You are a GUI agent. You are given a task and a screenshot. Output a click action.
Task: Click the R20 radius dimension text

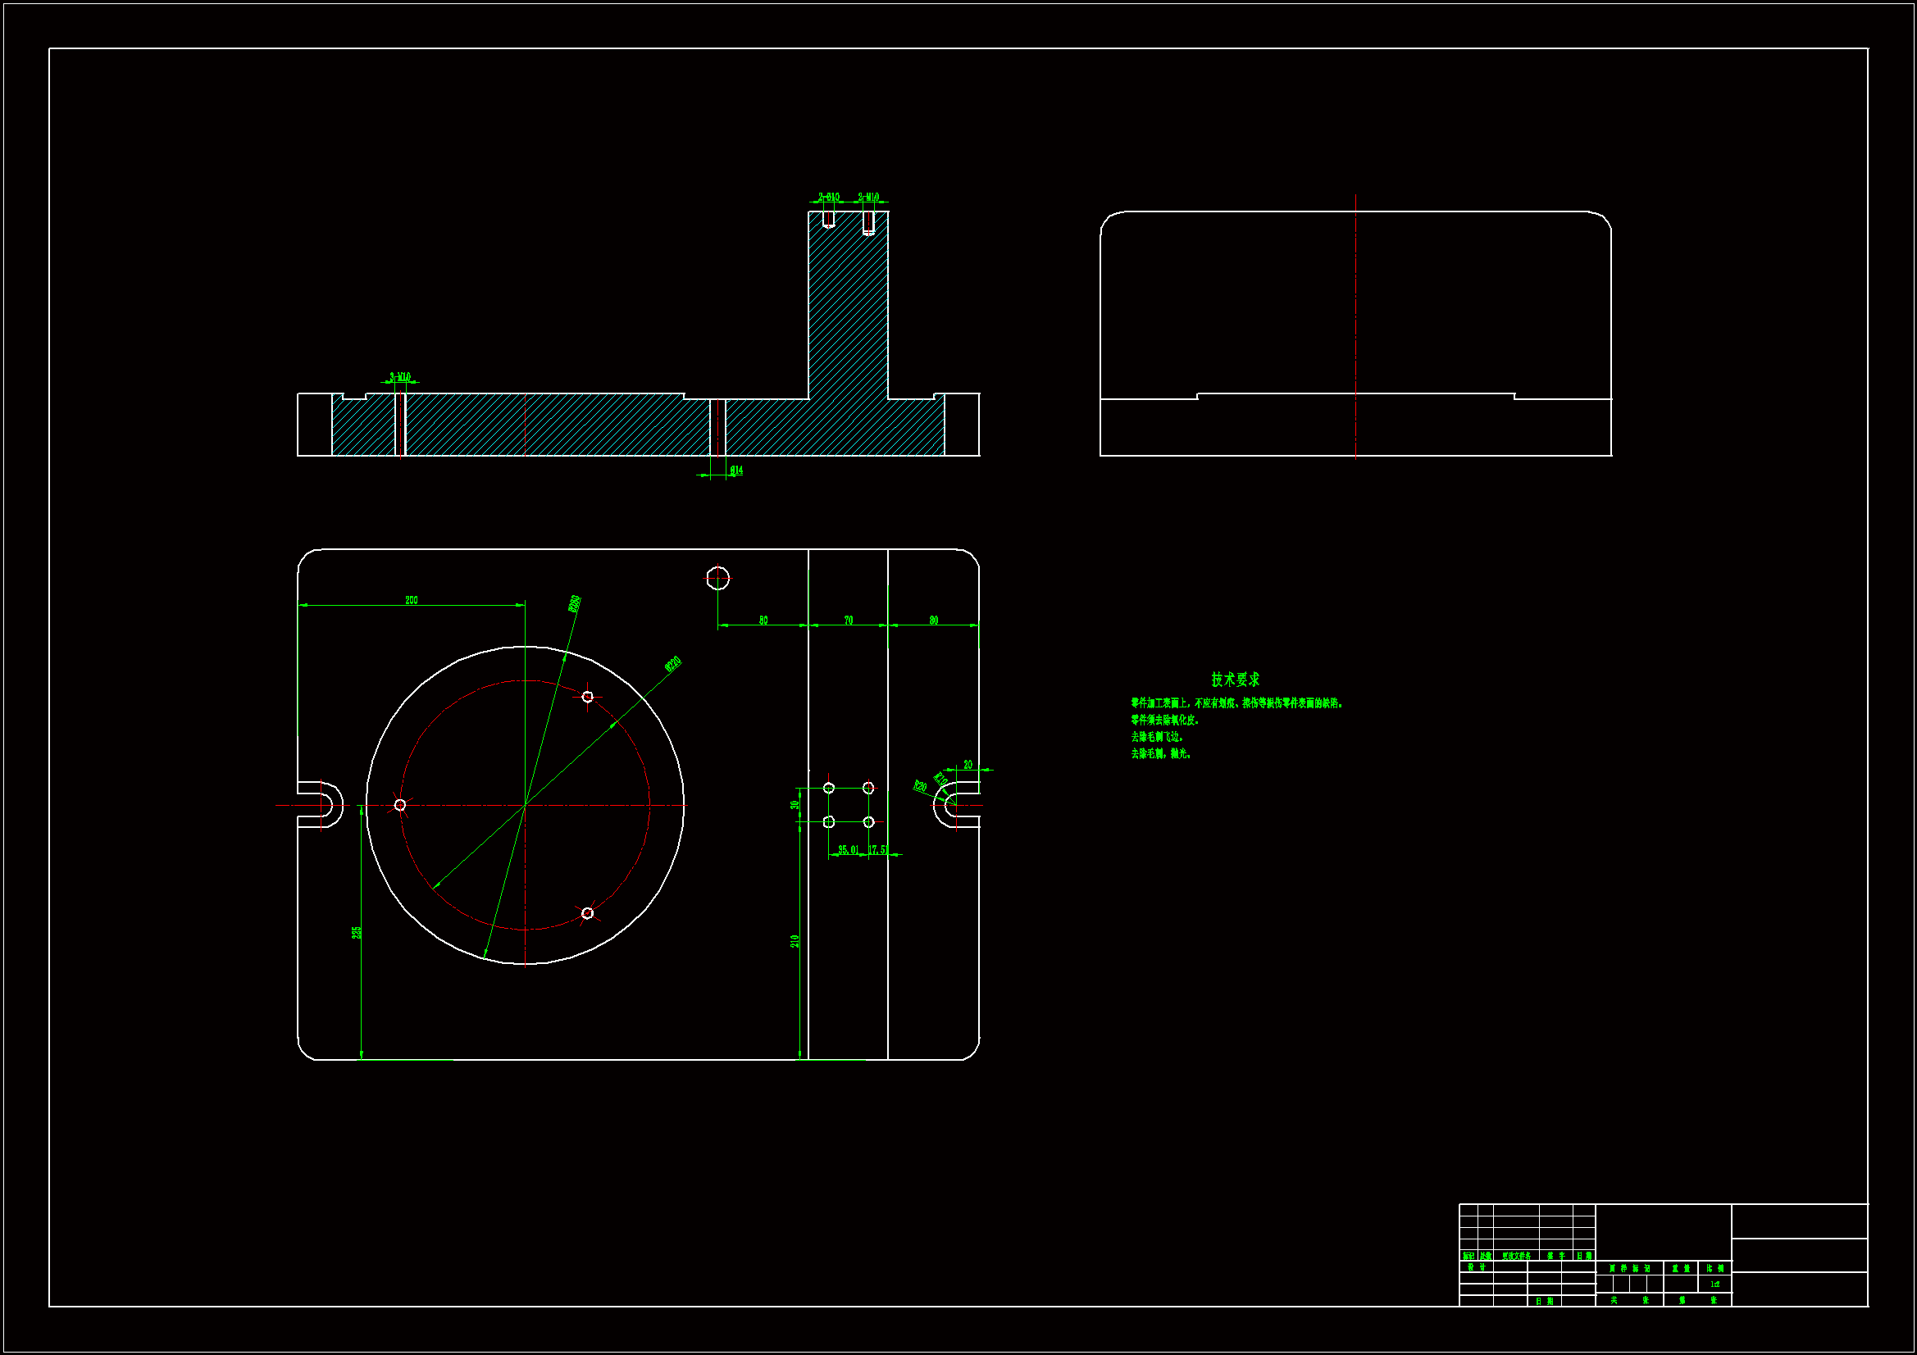919,786
